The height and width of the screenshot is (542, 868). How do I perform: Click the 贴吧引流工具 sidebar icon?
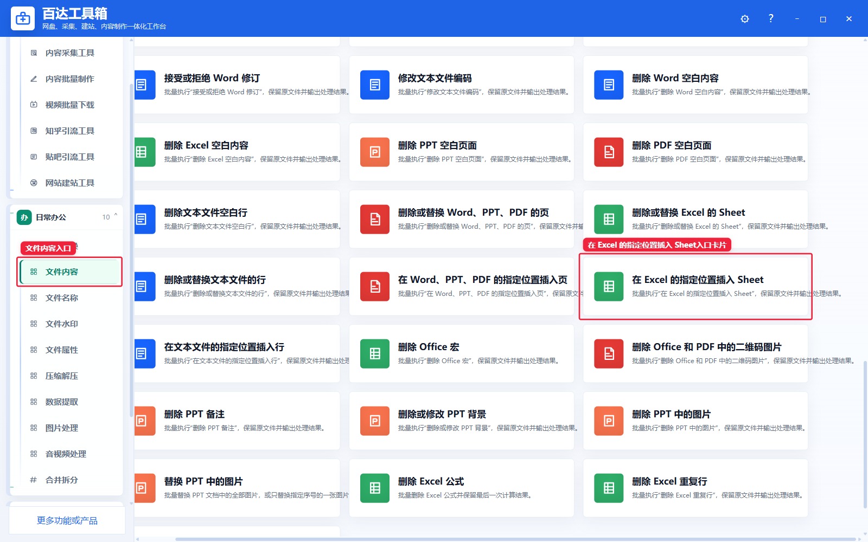[x=34, y=157]
